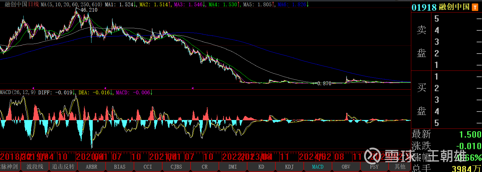The image size is (482, 172).
Task: Open MA(5,10,20,60,250,610) parameter label
Action: pos(72,5)
